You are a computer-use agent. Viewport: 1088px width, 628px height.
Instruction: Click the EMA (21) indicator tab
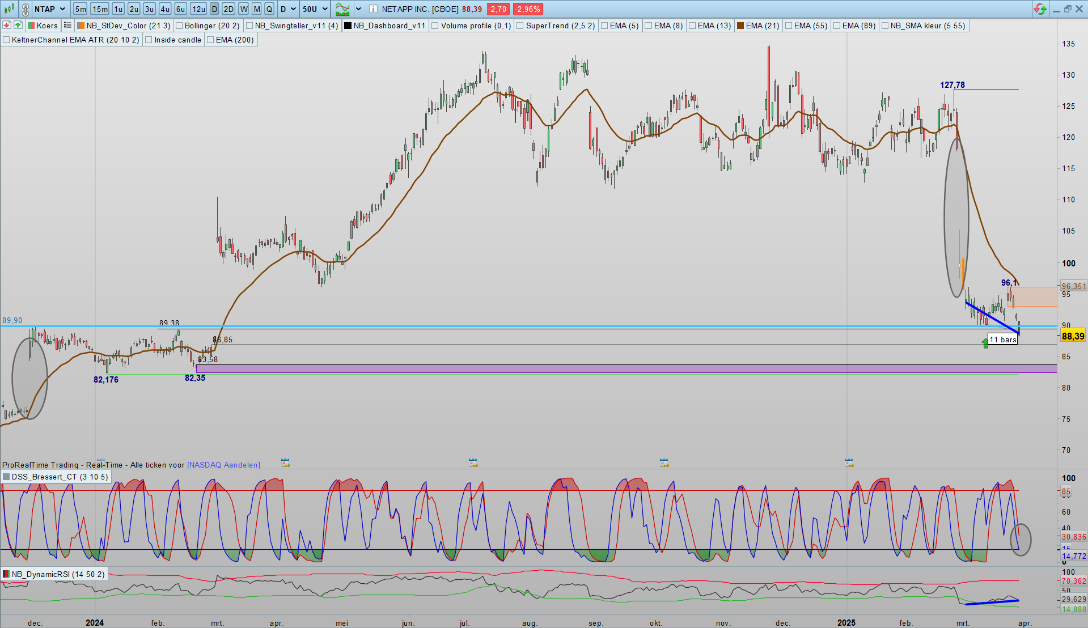[758, 26]
